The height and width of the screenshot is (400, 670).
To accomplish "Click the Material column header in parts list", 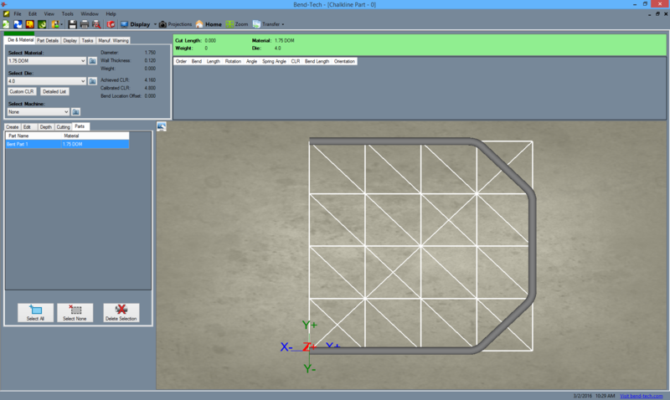I will [95, 136].
